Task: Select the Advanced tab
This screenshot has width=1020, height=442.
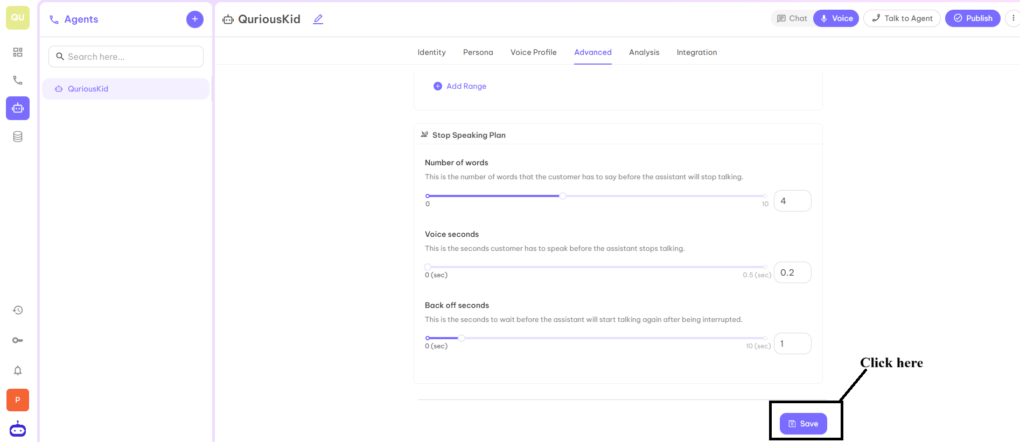Action: (593, 52)
